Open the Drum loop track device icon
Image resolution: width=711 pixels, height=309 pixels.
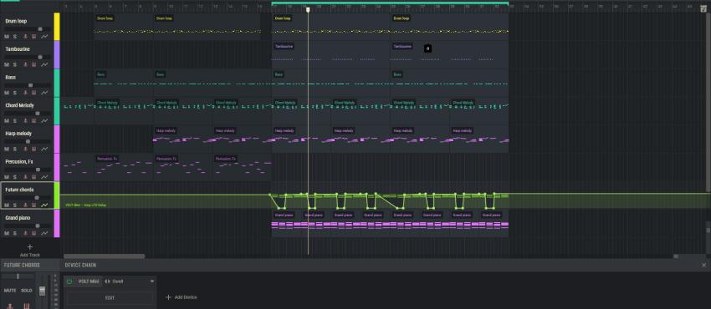tap(33, 37)
